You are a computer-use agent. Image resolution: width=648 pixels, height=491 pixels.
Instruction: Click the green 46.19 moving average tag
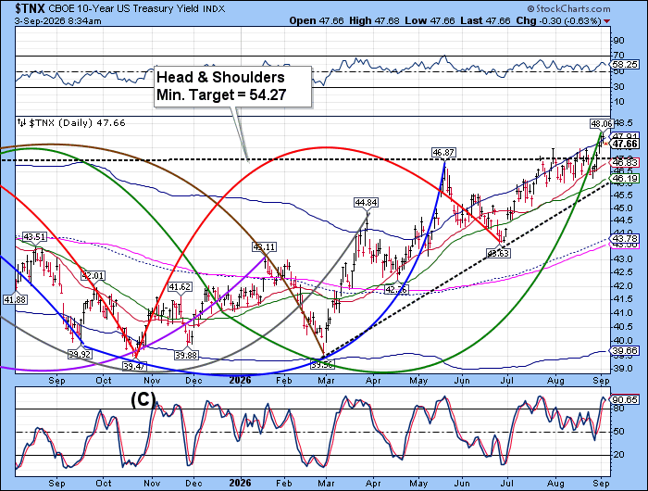[626, 179]
